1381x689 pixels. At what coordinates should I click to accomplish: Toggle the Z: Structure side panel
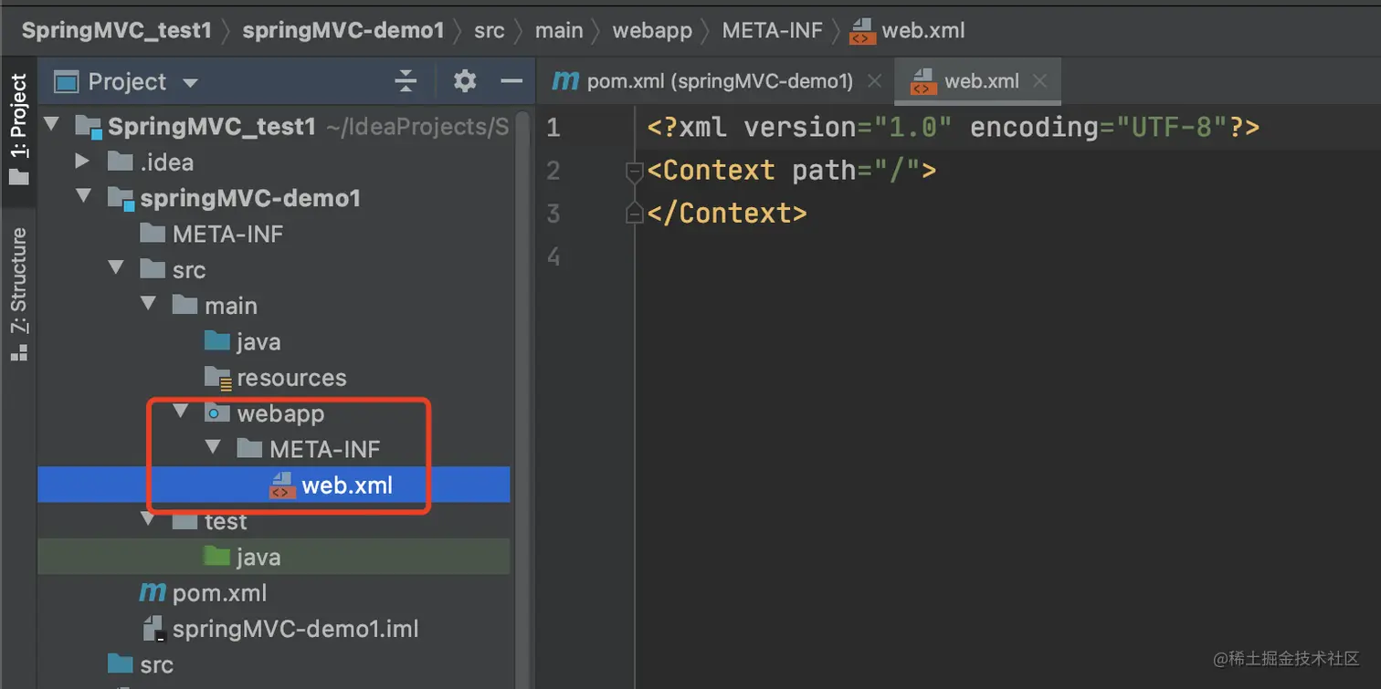(x=18, y=292)
